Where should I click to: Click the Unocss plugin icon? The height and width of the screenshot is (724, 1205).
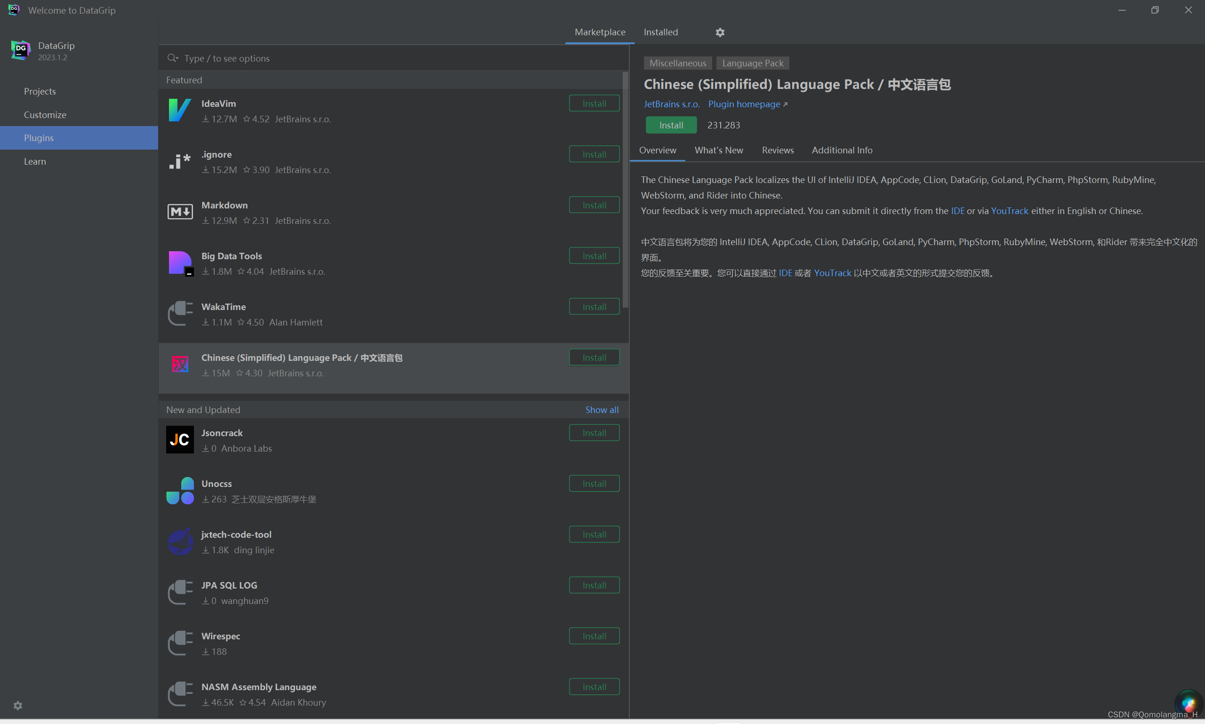click(180, 491)
